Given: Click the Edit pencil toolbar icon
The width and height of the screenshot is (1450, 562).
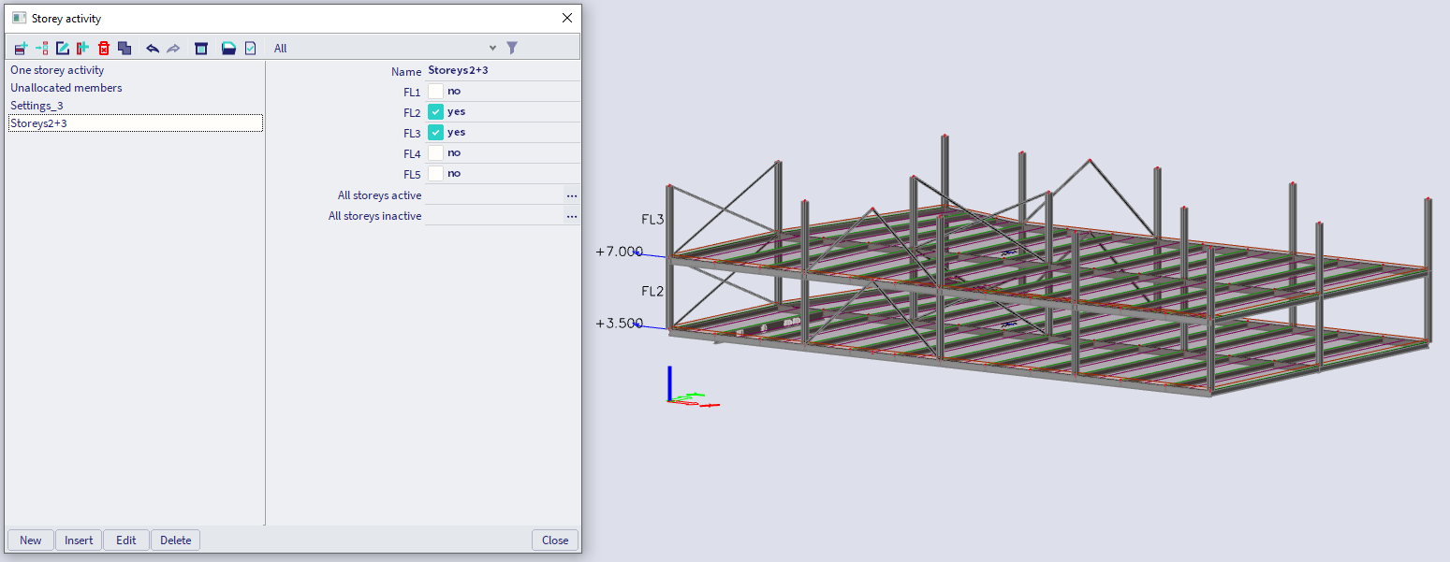Looking at the screenshot, I should tap(63, 48).
